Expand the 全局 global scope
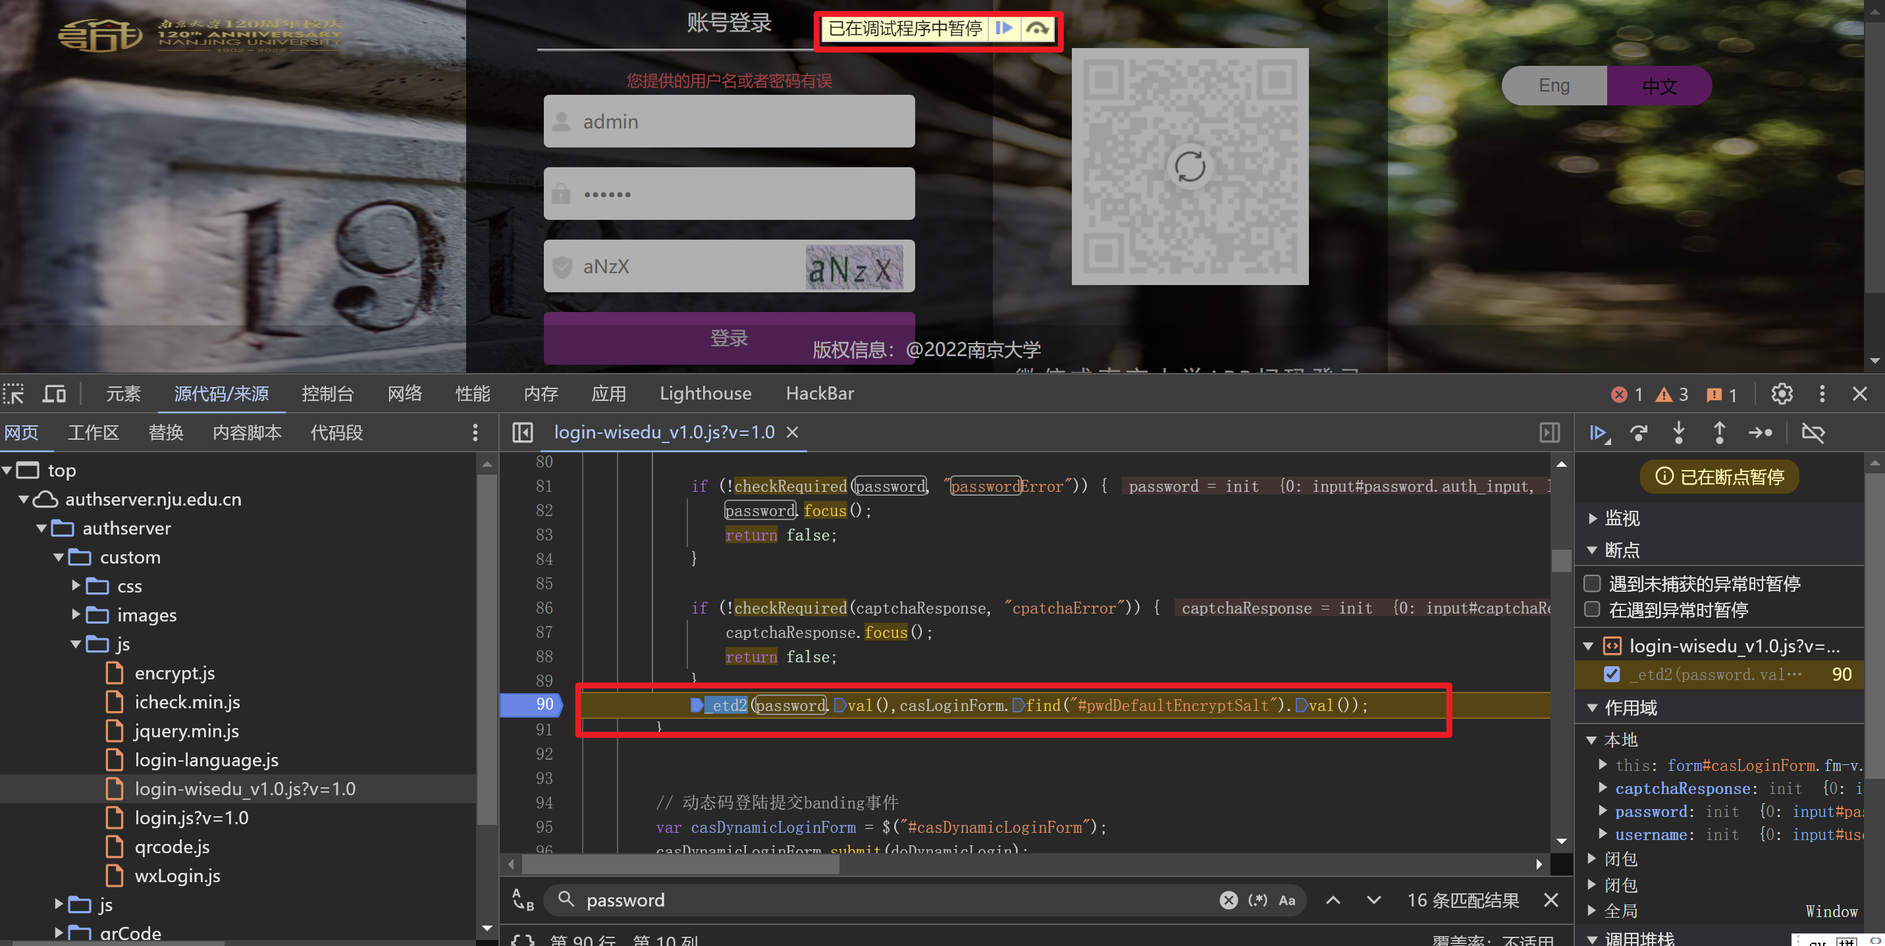 (1592, 911)
